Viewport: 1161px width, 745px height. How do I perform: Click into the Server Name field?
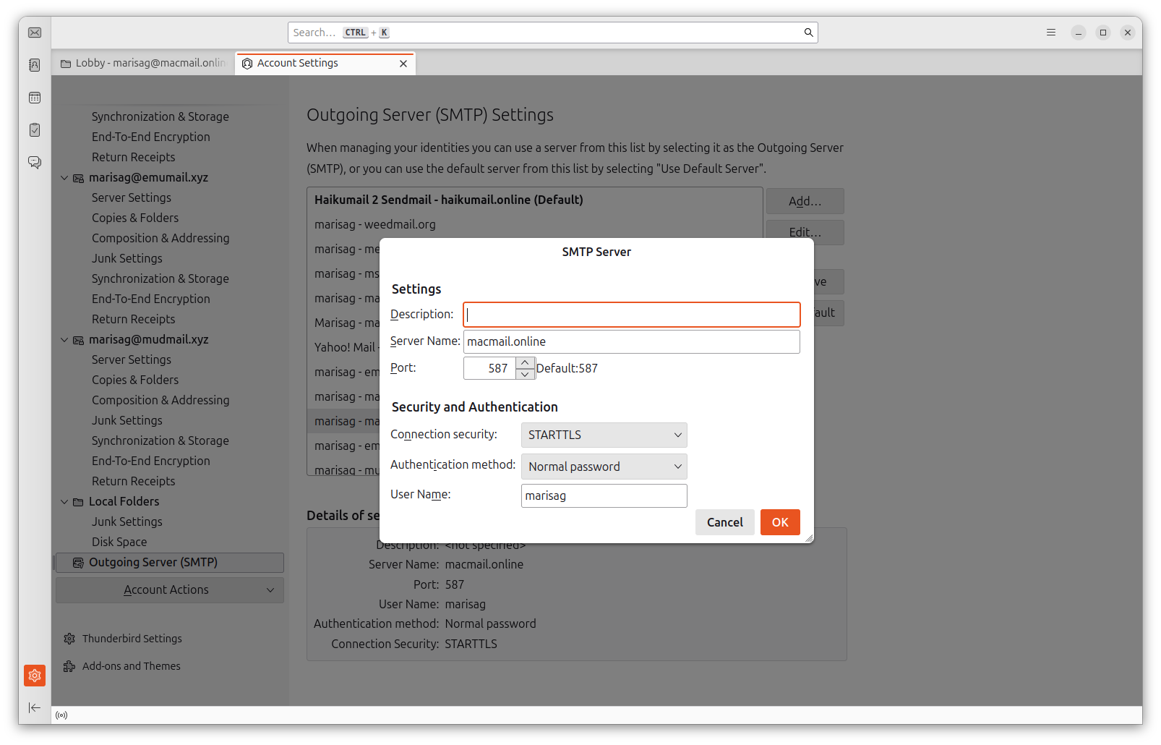(x=631, y=341)
